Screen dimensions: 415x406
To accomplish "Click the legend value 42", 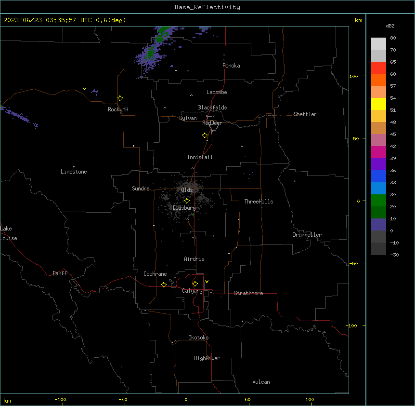I will [393, 146].
